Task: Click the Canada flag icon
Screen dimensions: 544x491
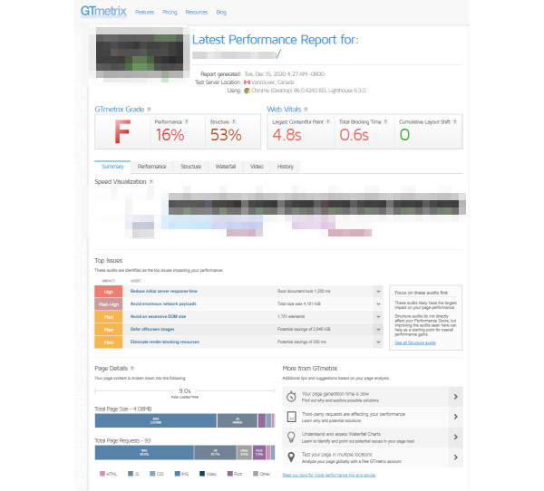Action: tap(247, 82)
